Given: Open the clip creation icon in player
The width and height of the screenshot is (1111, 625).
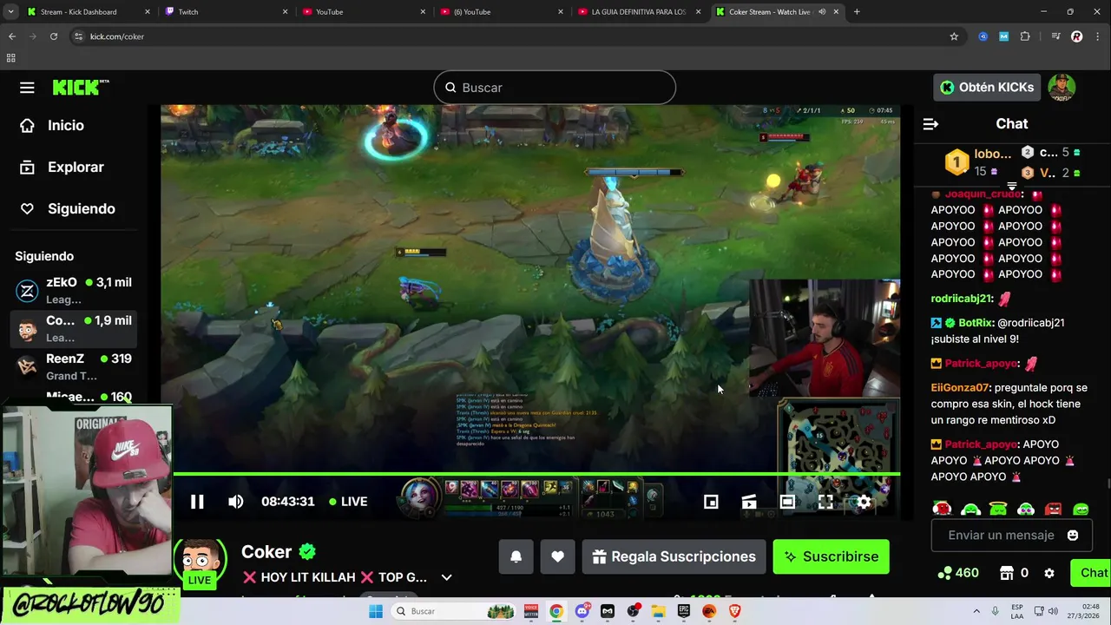Looking at the screenshot, I should [x=749, y=502].
